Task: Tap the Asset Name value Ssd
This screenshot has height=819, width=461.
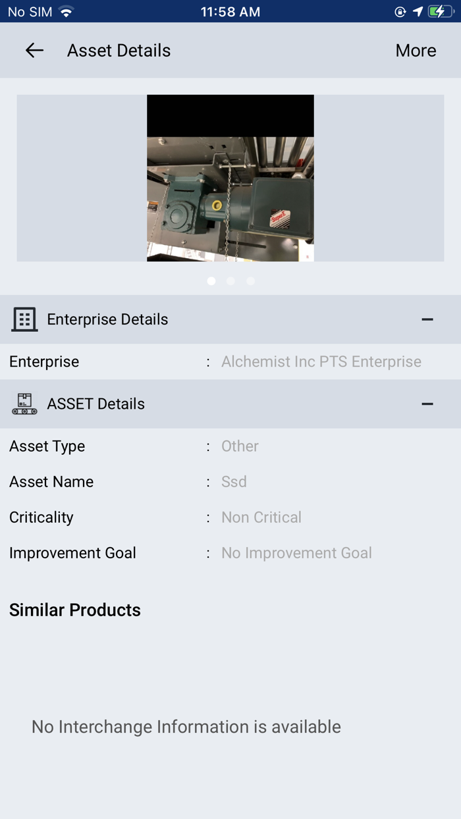Action: click(234, 481)
